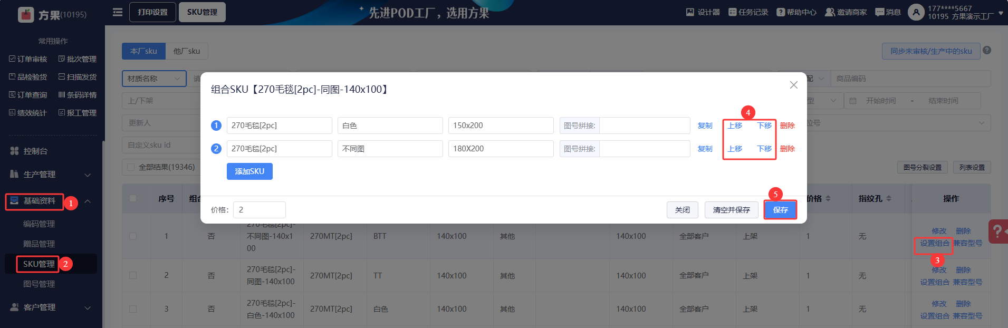The width and height of the screenshot is (1008, 328).
Task: Open 任务记录 task records
Action: [748, 12]
